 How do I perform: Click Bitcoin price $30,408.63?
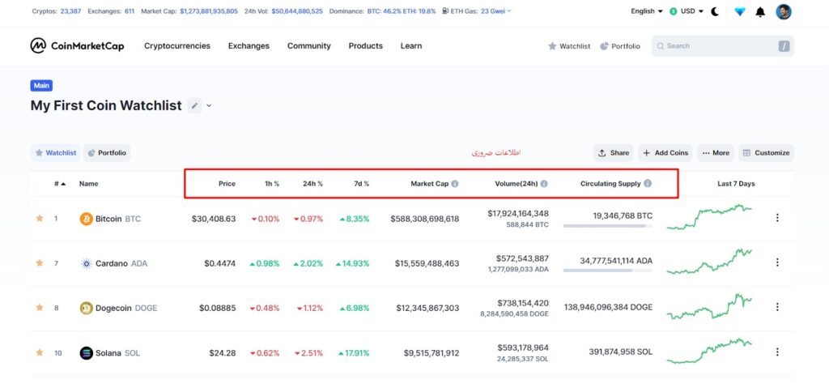(x=214, y=219)
